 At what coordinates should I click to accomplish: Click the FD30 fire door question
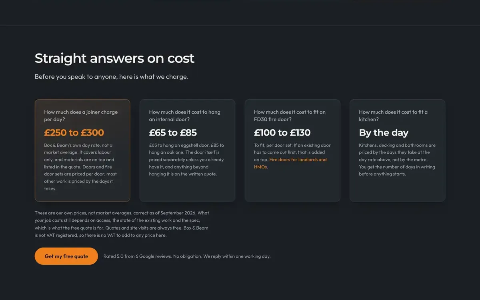tap(290, 116)
